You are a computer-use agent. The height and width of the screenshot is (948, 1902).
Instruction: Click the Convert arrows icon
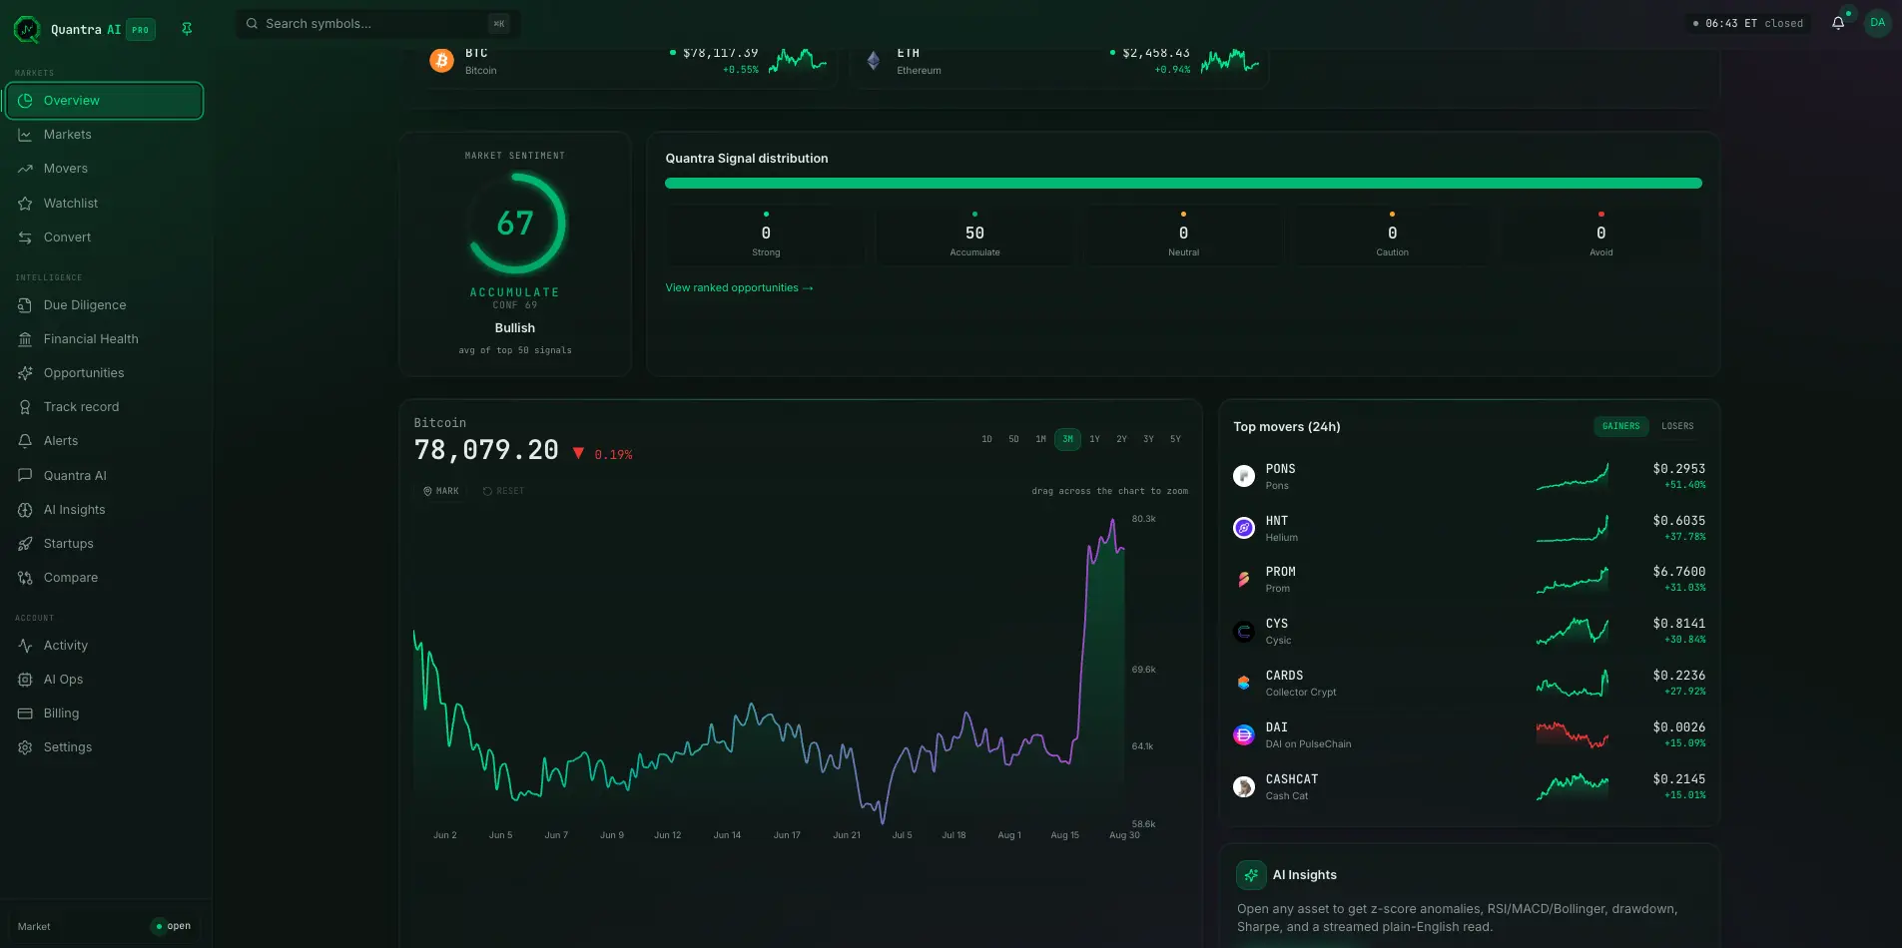tap(25, 237)
